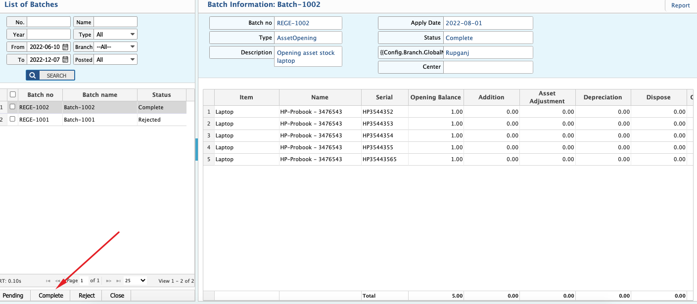Sort asset table by Serial column
The image size is (697, 304).
tap(384, 97)
